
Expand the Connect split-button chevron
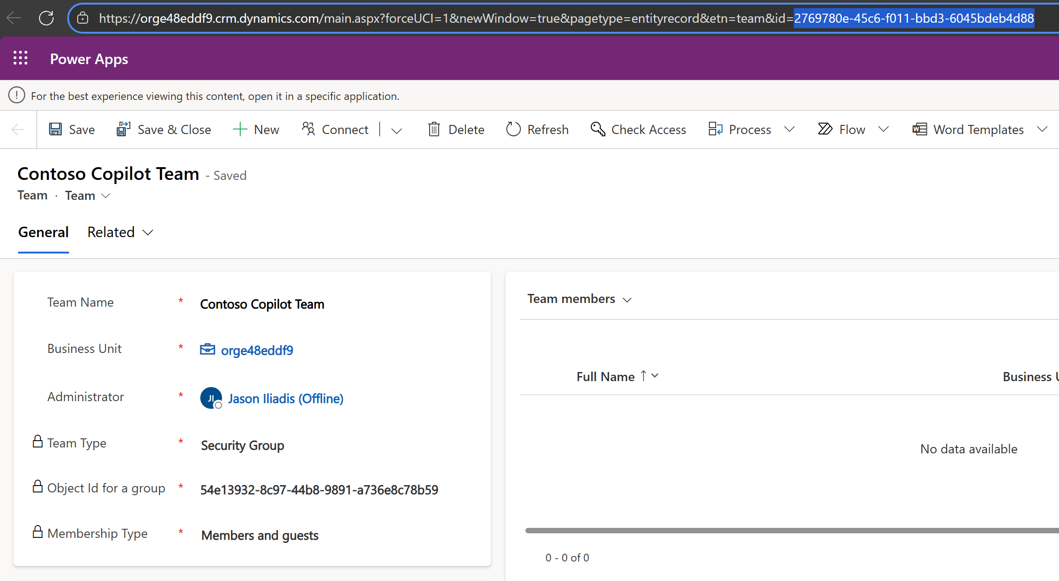pyautogui.click(x=396, y=131)
